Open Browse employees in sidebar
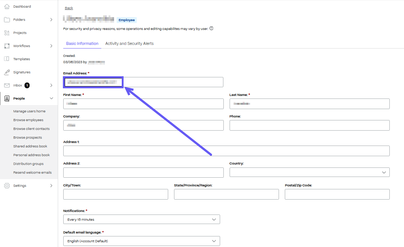 coord(28,120)
